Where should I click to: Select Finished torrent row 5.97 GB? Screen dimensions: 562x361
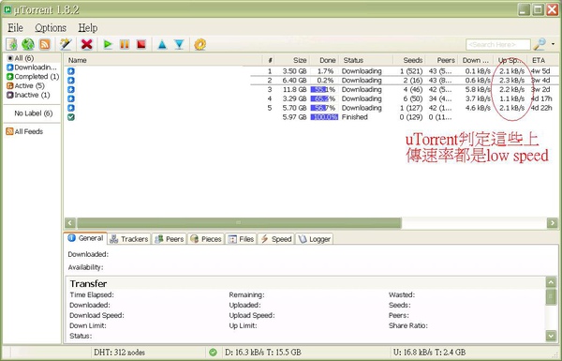(311, 117)
